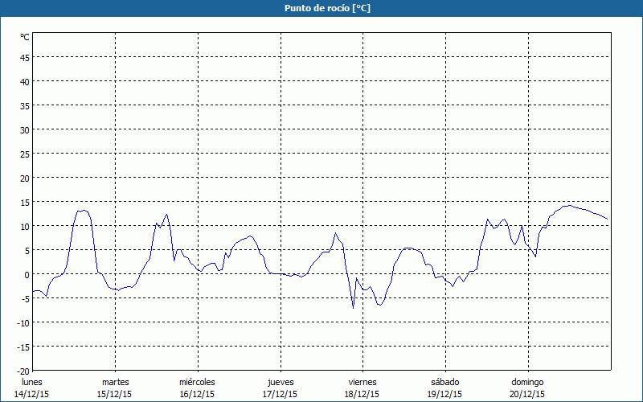The image size is (643, 402).
Task: Select the 20/12/15 date label
Action: pyautogui.click(x=527, y=394)
